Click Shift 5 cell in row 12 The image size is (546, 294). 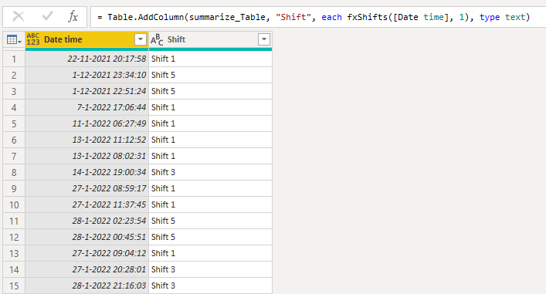click(210, 237)
